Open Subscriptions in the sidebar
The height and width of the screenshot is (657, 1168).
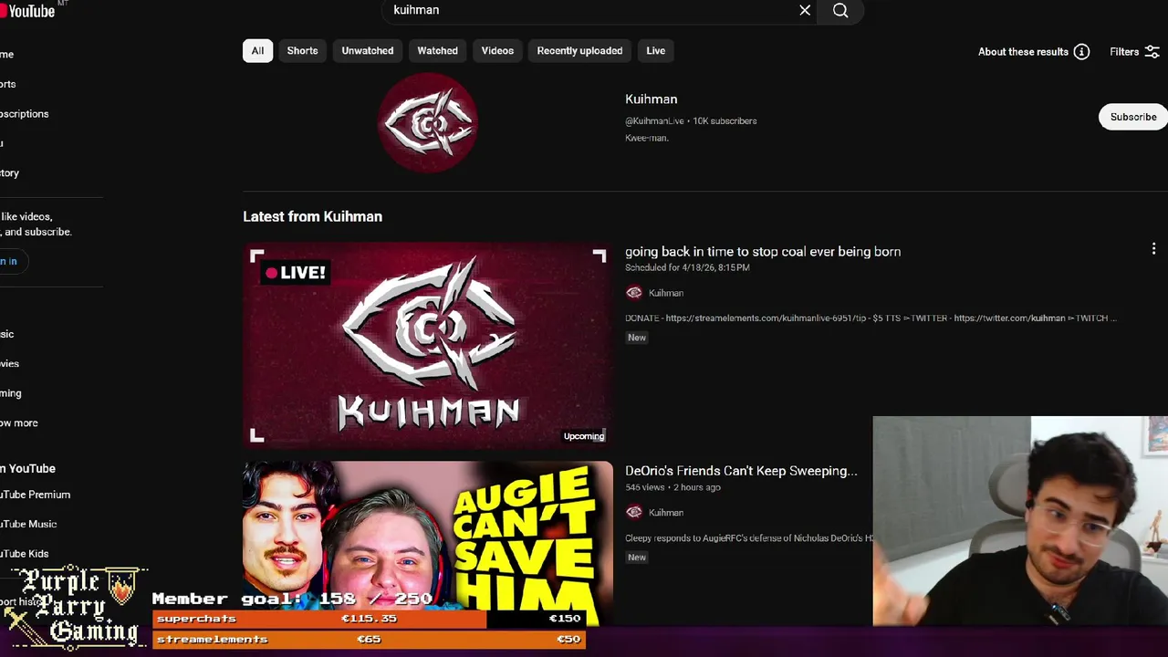coord(25,114)
